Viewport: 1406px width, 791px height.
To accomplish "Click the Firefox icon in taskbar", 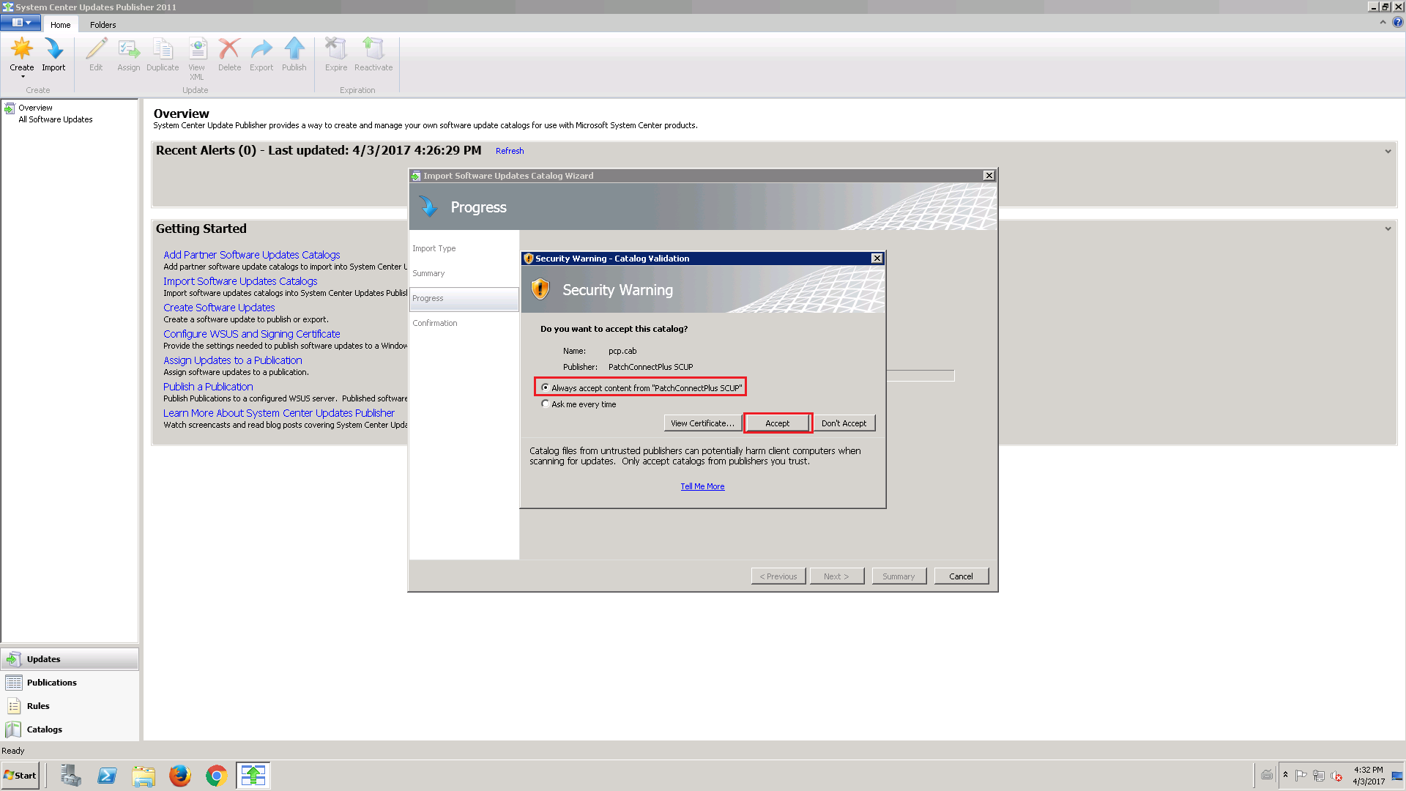I will click(x=179, y=776).
